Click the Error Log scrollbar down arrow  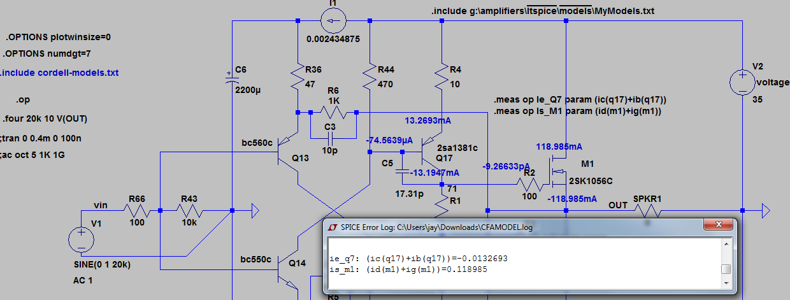[x=726, y=284]
